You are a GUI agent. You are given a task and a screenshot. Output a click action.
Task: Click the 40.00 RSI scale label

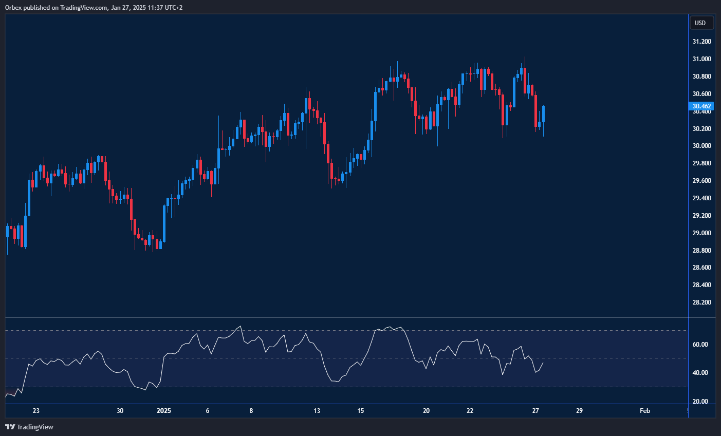click(x=700, y=373)
